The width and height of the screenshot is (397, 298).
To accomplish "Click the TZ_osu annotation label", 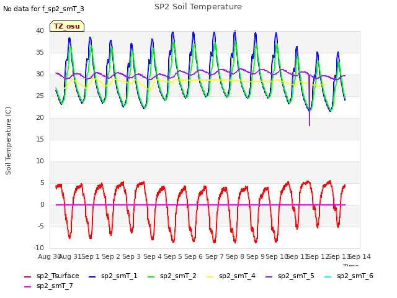I will coord(67,26).
